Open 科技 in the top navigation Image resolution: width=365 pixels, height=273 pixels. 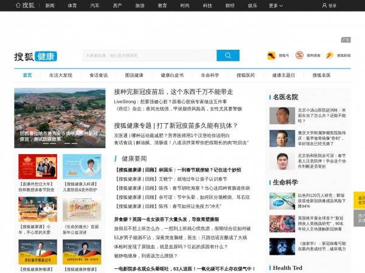(x=207, y=5)
